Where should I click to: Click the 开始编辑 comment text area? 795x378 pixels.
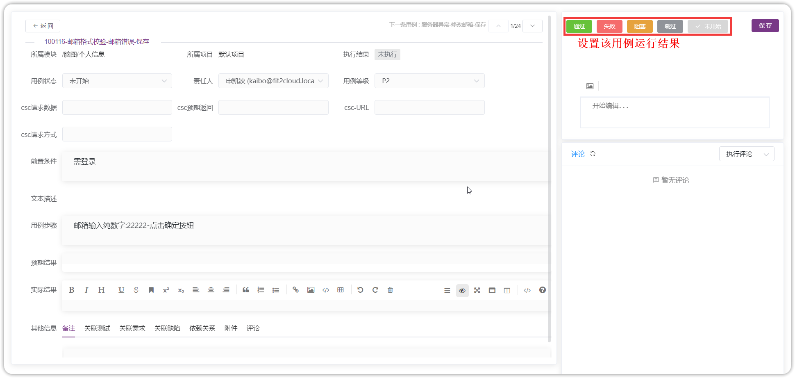pyautogui.click(x=675, y=112)
